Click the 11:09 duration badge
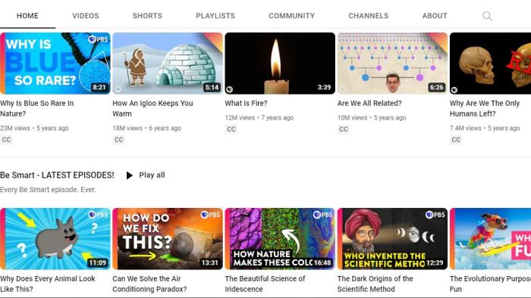 point(98,263)
